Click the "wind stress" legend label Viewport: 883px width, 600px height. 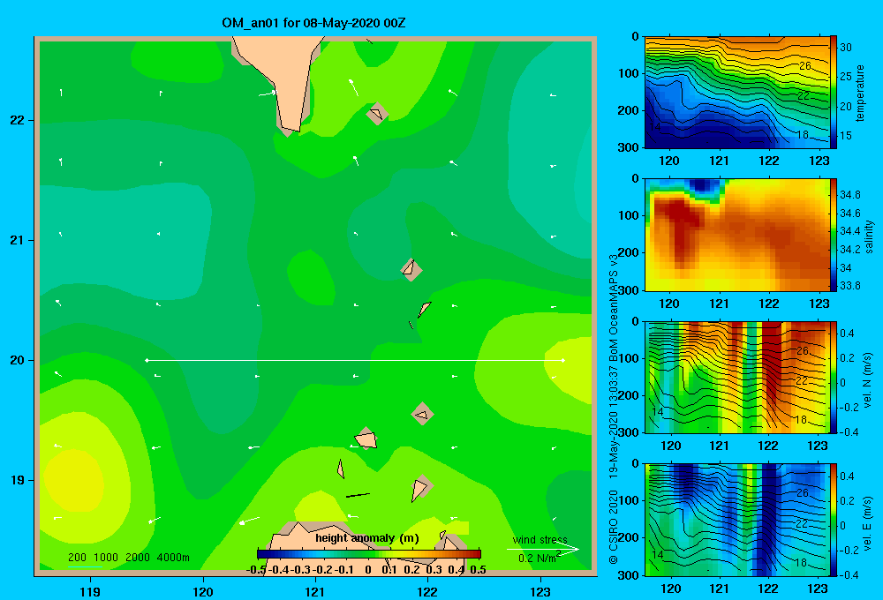(x=540, y=540)
